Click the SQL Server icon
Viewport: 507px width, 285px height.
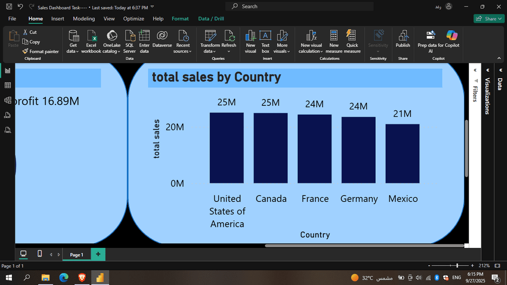[x=130, y=36]
